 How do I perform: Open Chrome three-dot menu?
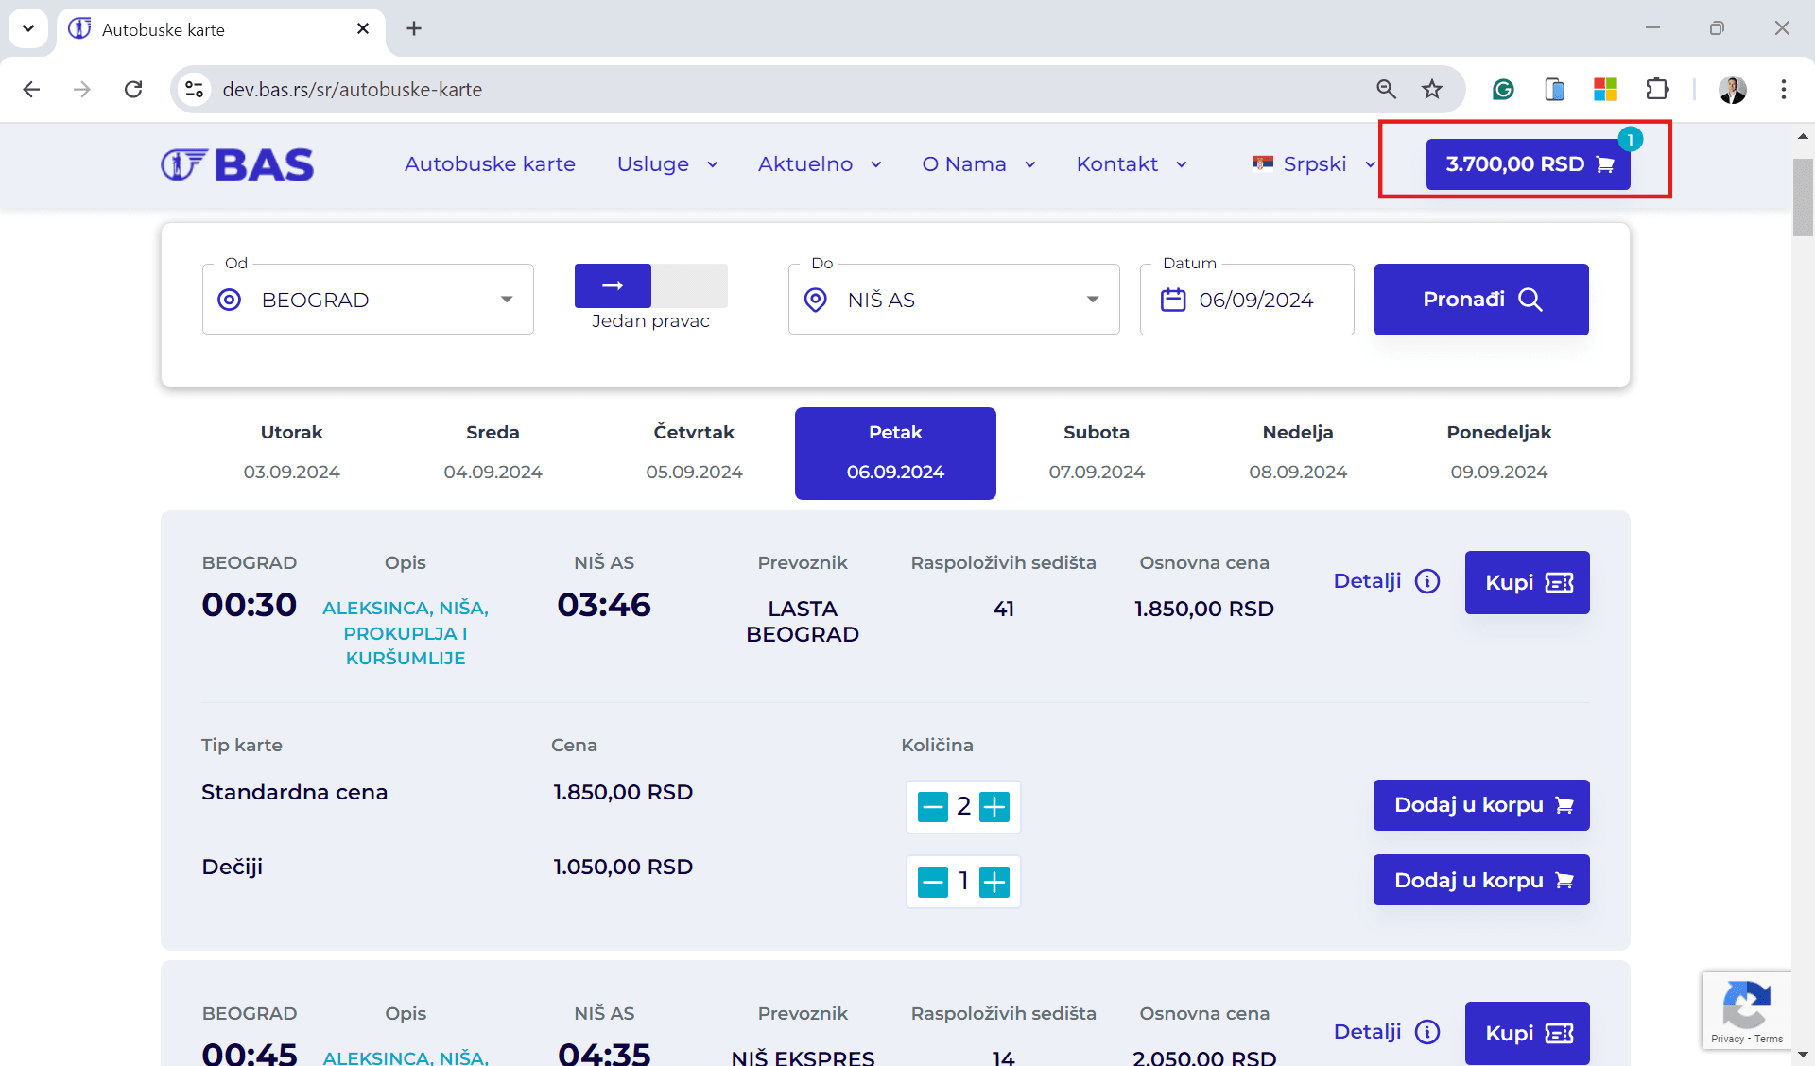click(1783, 89)
